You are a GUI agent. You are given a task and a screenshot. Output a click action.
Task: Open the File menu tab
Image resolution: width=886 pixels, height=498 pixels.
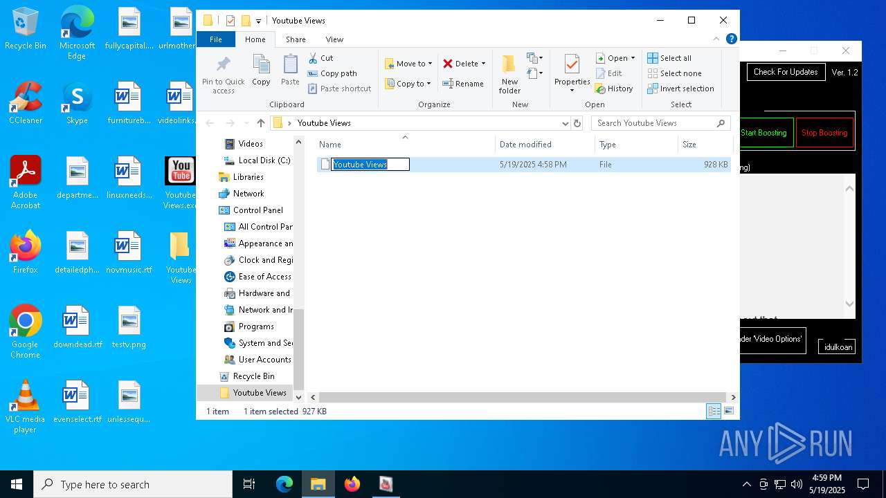pyautogui.click(x=216, y=39)
